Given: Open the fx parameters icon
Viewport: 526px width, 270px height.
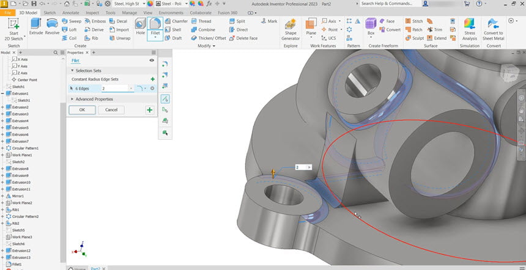Looking at the screenshot, I should click(x=209, y=3).
